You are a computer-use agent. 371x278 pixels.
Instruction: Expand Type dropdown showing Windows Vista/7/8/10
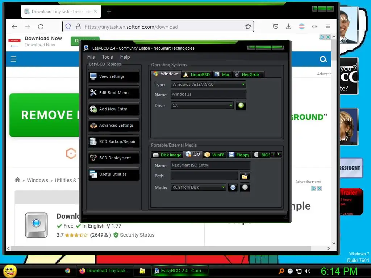point(208,84)
